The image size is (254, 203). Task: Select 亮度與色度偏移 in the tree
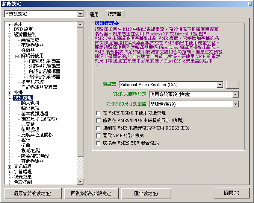click(37, 134)
